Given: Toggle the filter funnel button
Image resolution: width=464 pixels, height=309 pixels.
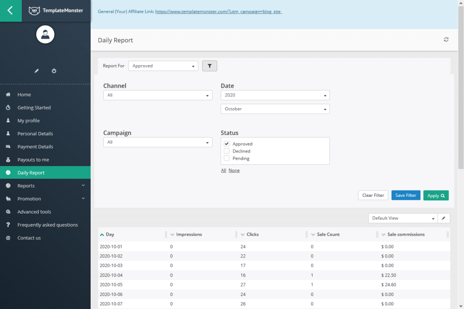Looking at the screenshot, I should tap(209, 66).
